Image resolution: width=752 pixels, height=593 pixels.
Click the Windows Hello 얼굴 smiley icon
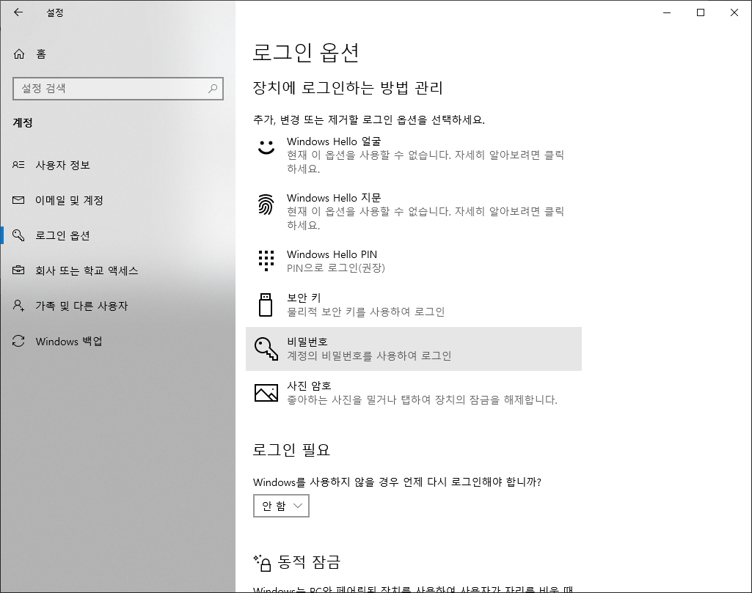[266, 147]
